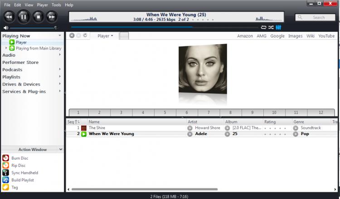Open the Help menu
The image size is (340, 199).
tap(69, 5)
